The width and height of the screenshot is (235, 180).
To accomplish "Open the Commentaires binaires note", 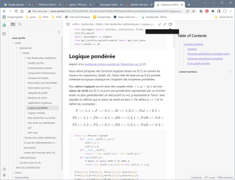I will click(40, 68).
